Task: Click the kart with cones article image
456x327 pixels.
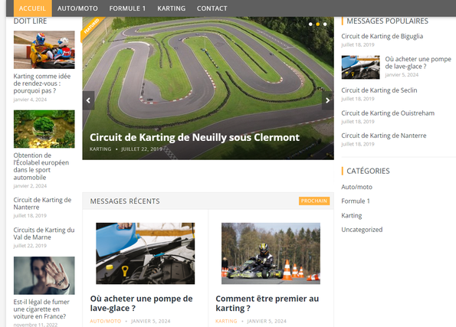Action: click(271, 253)
